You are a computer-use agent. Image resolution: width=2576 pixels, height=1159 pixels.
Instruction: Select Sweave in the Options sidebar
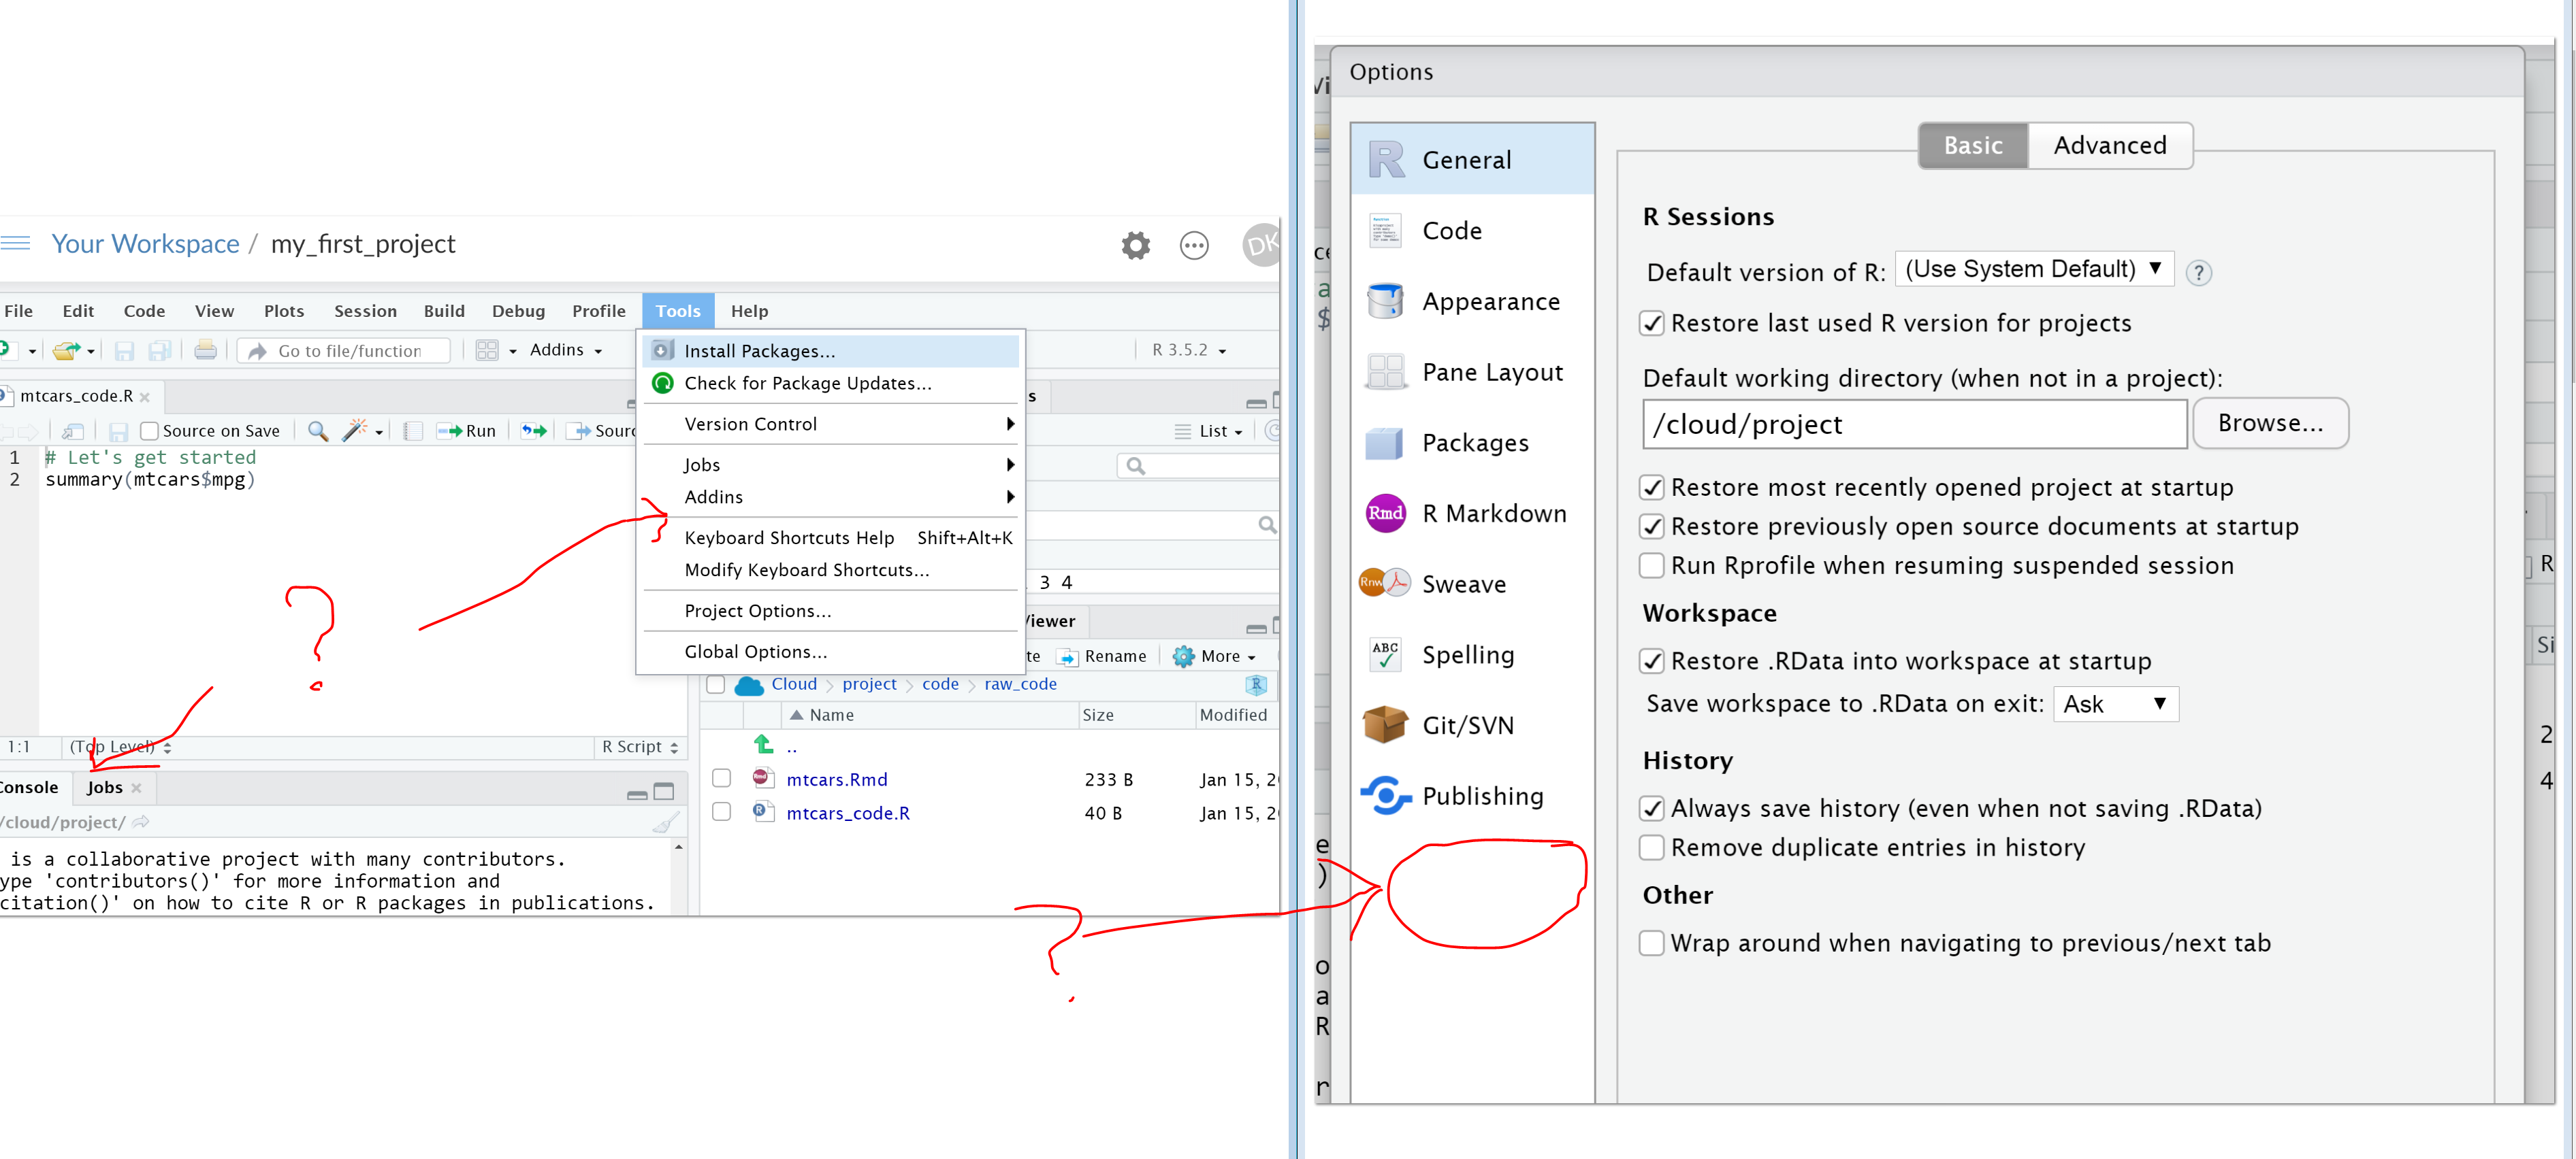(1472, 584)
